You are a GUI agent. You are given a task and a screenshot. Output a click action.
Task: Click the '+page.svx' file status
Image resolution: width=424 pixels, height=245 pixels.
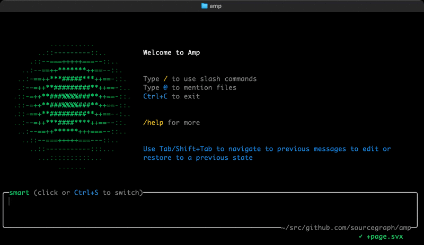pyautogui.click(x=385, y=237)
